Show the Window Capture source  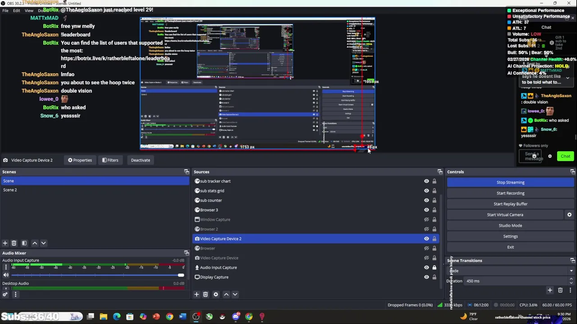pos(426,220)
